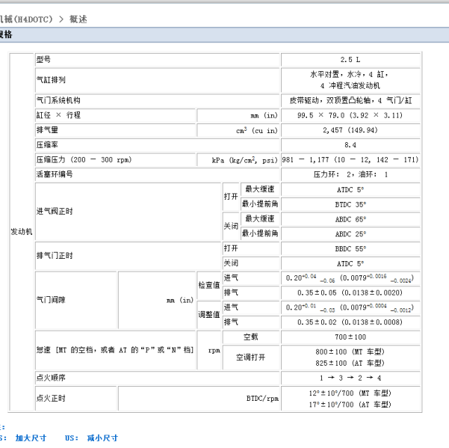Screen dimensions: 449x448
Task: Select the 'ABDC 65°' value
Action: (x=350, y=219)
